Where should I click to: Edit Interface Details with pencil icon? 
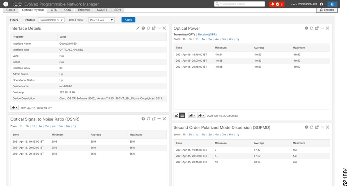pos(138,28)
